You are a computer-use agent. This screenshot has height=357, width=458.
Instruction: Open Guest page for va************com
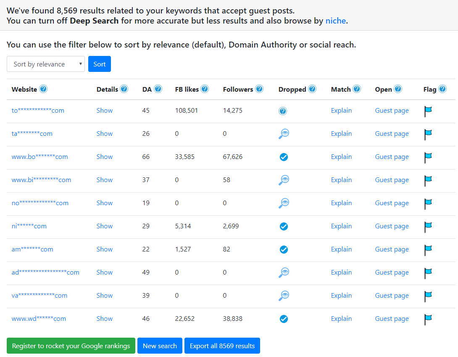click(x=392, y=296)
